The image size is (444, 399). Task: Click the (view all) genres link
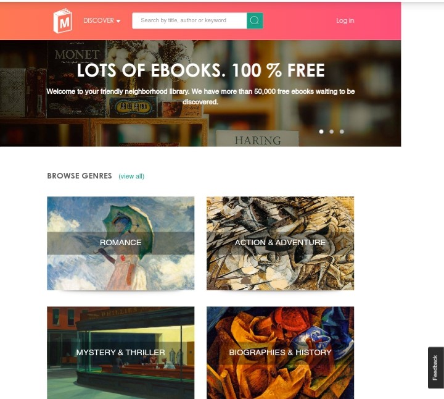pos(131,176)
